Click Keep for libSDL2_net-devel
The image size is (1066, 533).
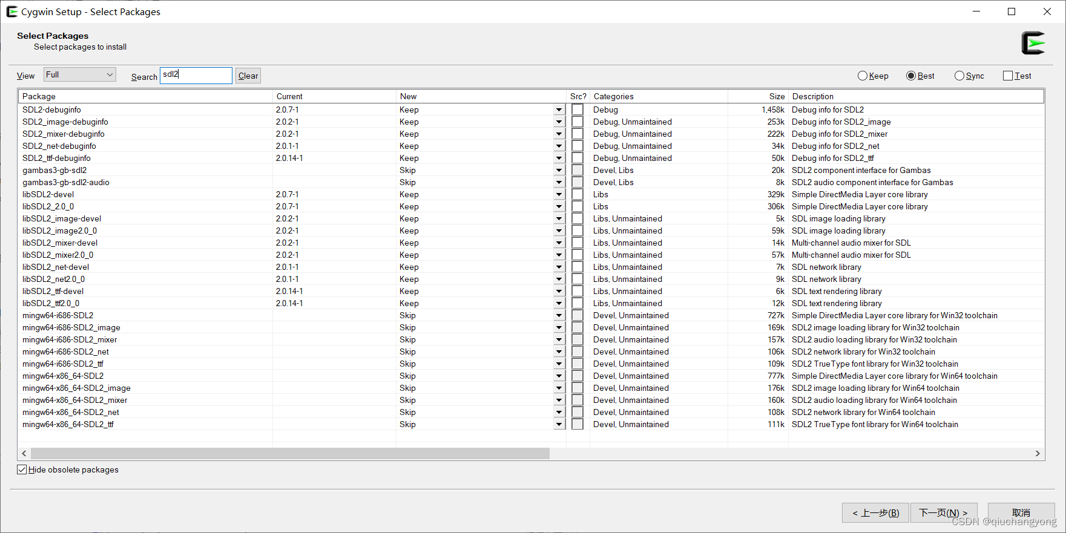point(409,267)
